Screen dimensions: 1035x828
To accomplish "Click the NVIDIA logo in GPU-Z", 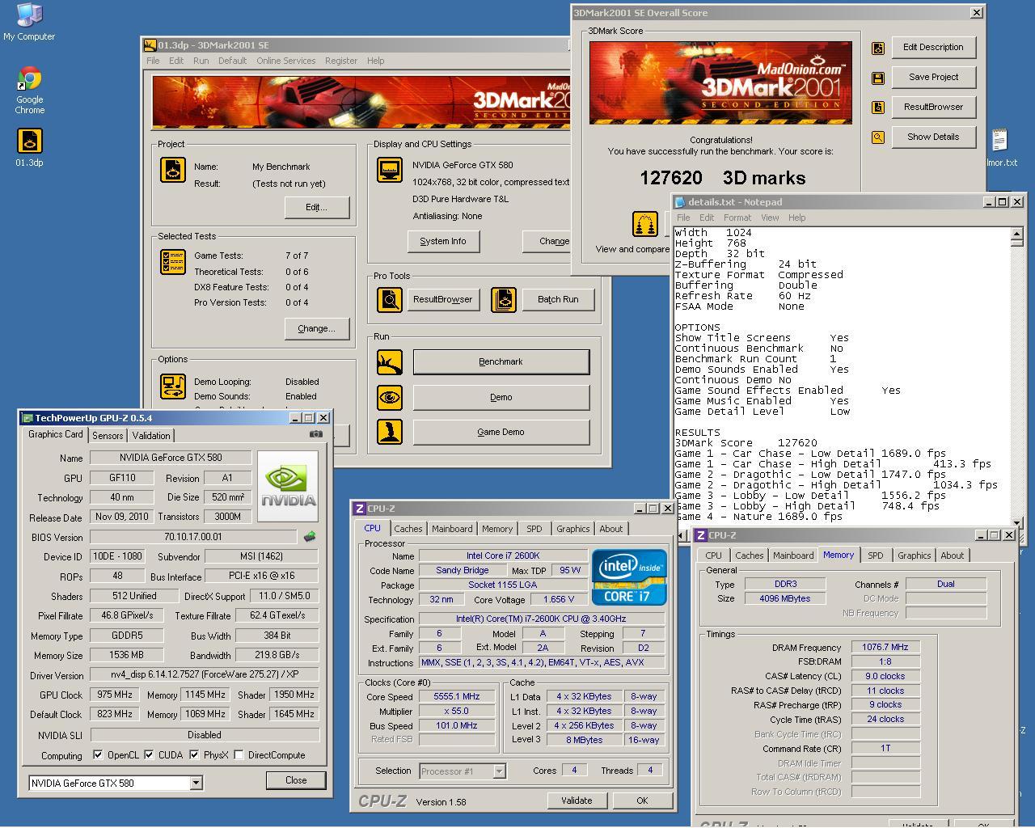I will [289, 486].
